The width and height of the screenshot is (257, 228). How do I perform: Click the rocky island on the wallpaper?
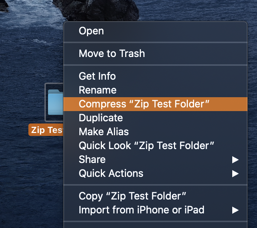(98, 9)
